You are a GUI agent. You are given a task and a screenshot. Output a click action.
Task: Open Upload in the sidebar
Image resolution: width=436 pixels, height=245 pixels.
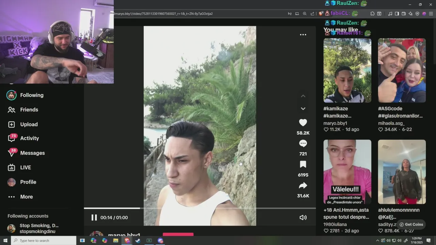click(23, 124)
